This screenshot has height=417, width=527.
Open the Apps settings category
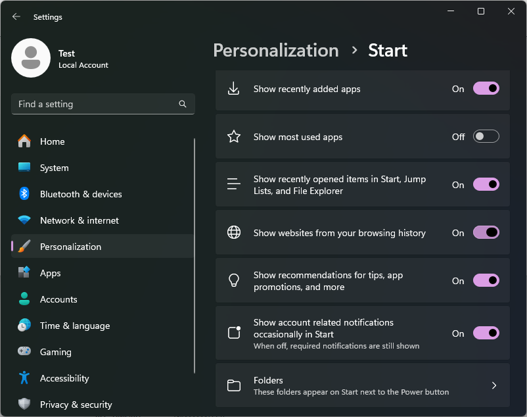click(x=103, y=273)
